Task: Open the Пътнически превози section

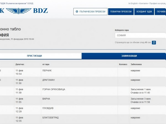Action: pos(90,12)
